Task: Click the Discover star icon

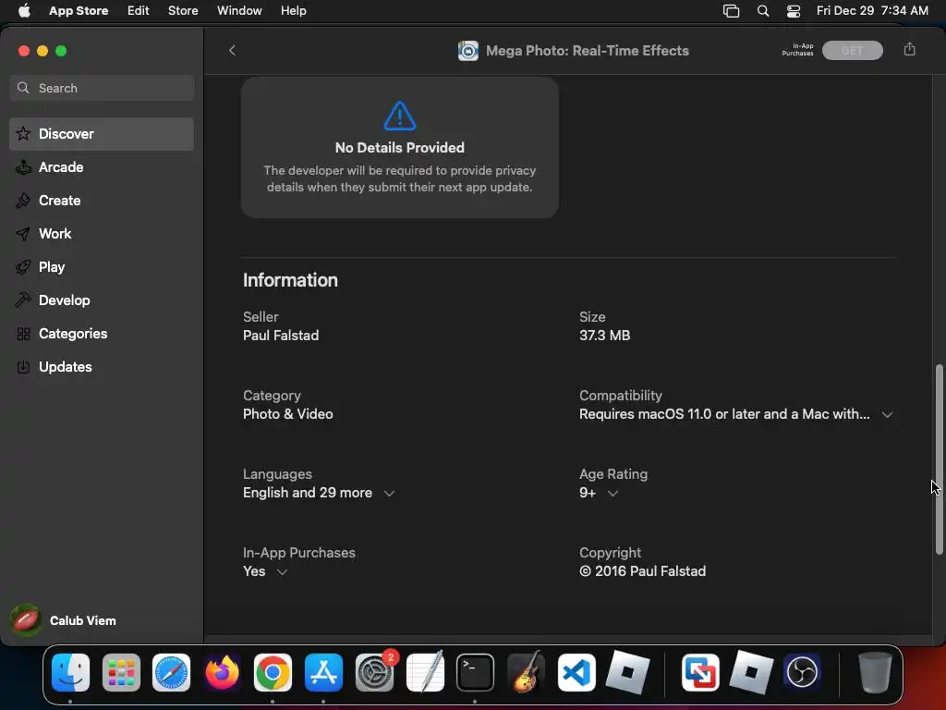Action: [x=23, y=133]
